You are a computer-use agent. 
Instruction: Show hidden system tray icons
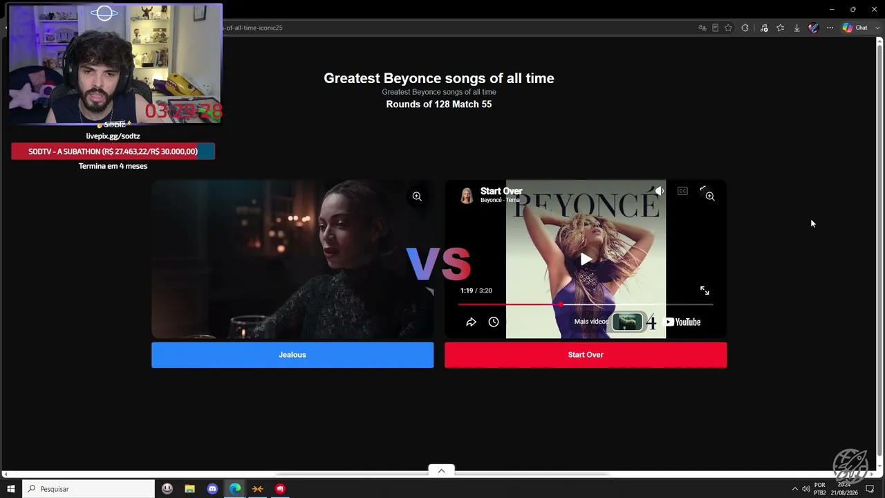[x=794, y=489]
